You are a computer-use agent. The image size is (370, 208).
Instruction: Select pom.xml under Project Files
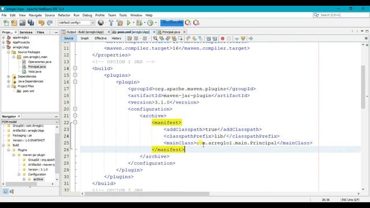click(28, 91)
